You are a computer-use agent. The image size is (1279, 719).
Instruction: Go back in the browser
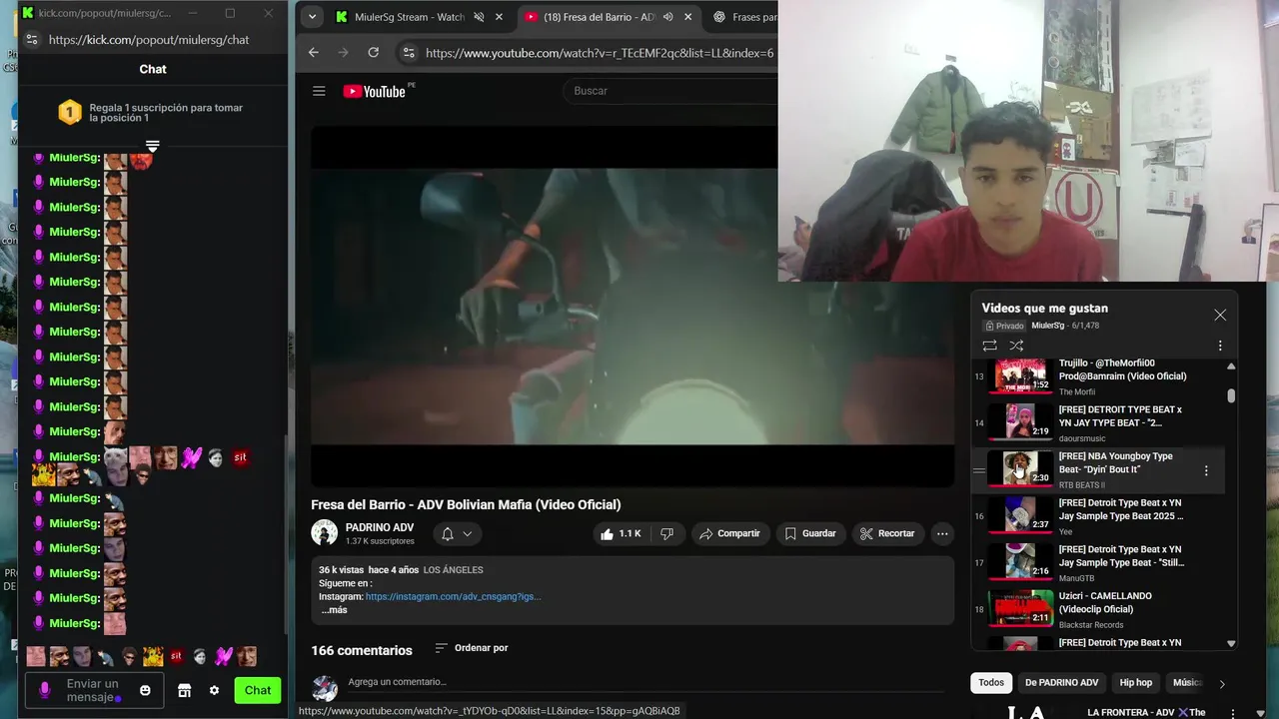[x=314, y=53]
